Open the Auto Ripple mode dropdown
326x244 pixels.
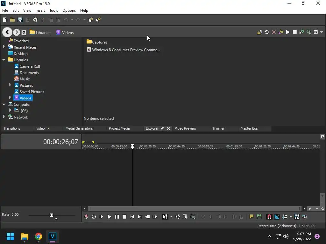(291, 217)
